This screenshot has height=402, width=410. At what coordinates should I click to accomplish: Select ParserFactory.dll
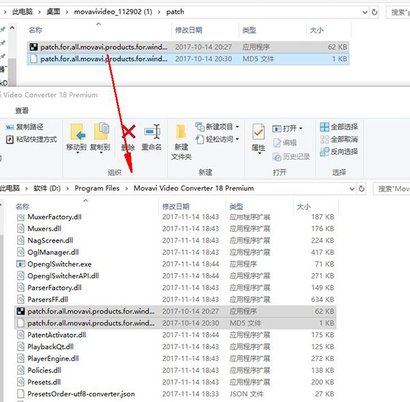[175, 288]
